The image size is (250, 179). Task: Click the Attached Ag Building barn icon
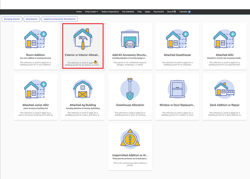coord(82,89)
